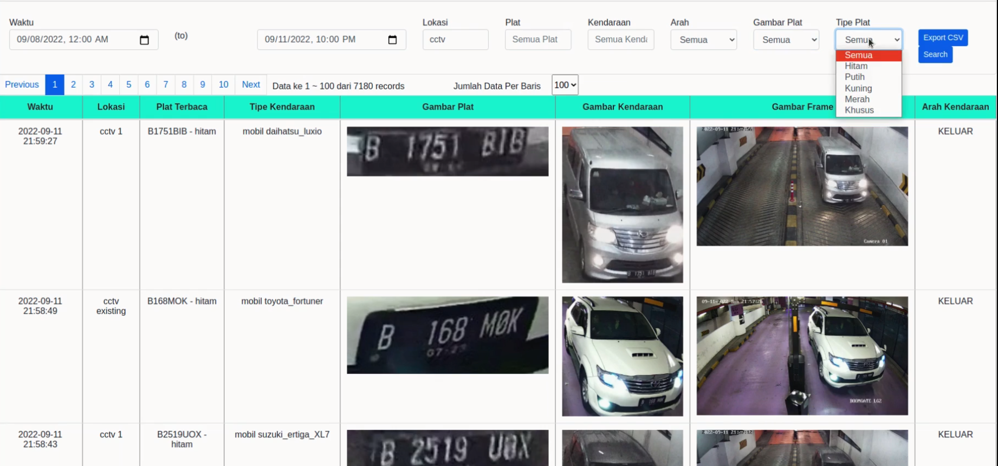Image resolution: width=998 pixels, height=466 pixels.
Task: Click the Export CSV button
Action: (943, 37)
